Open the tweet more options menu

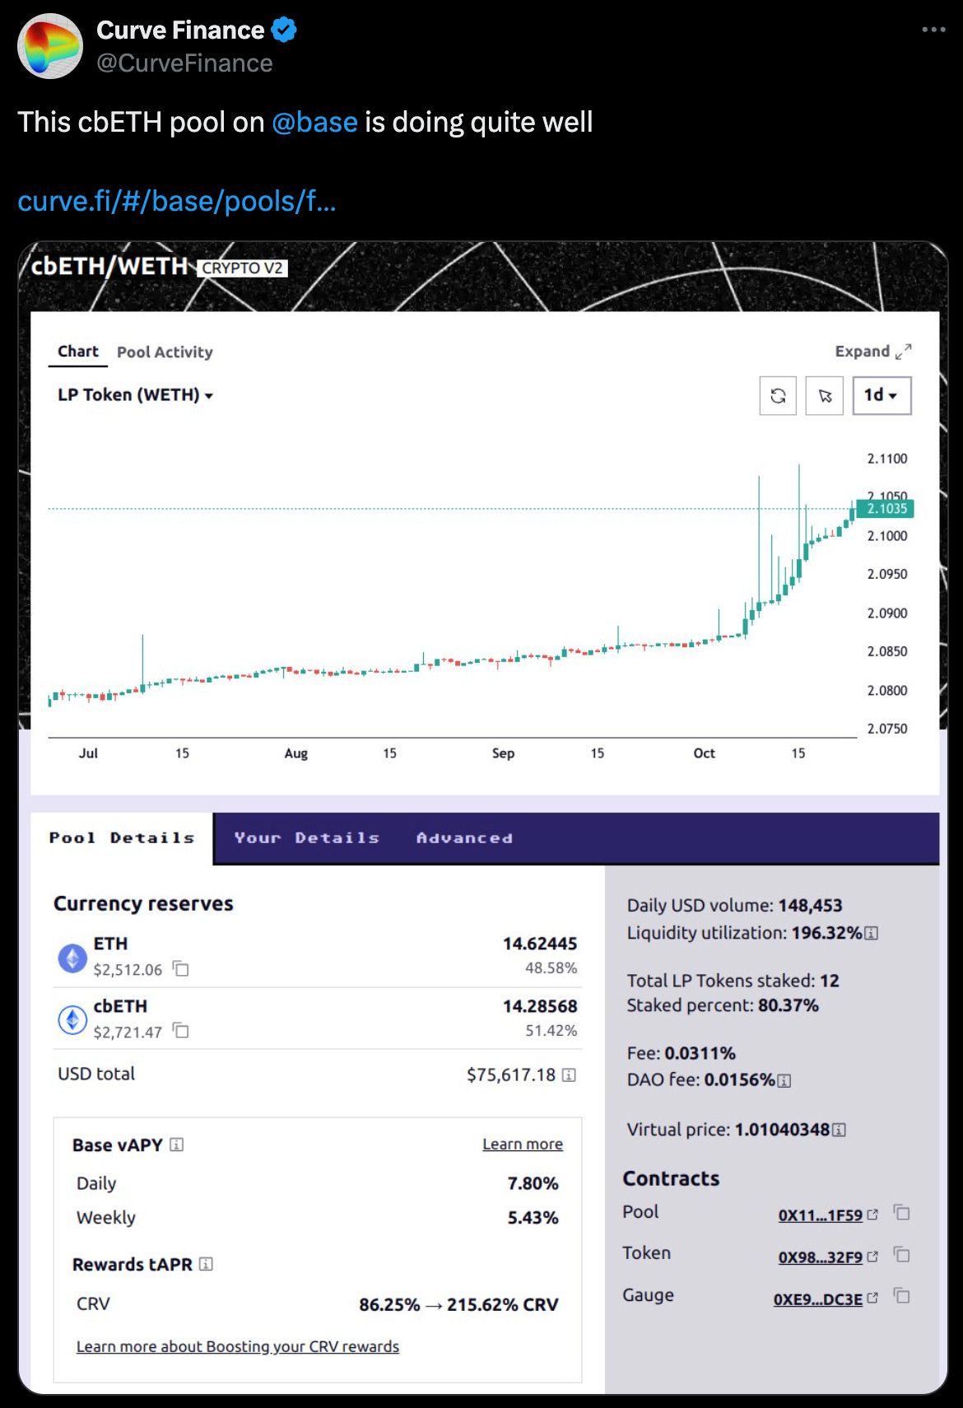(x=933, y=30)
